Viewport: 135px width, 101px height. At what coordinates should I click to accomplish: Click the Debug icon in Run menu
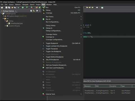click(x=44, y=10)
